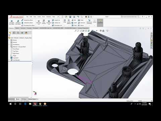Switch to the Sketch ribbon tab
Viewport: 161px width, 121px height.
pyautogui.click(x=17, y=28)
